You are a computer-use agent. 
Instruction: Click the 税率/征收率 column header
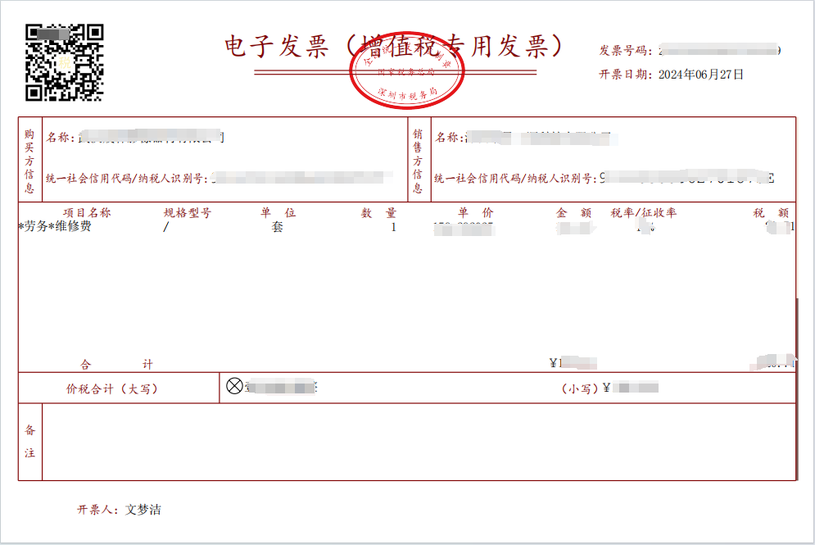click(644, 213)
